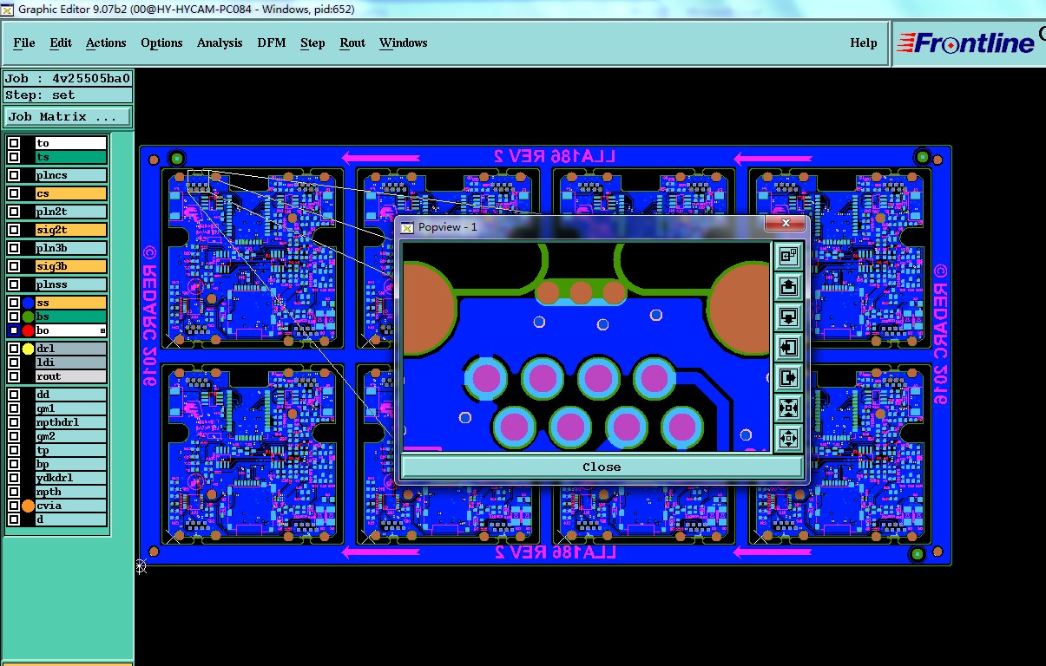Viewport: 1046px width, 666px height.
Task: Select the layer name 'dd'
Action: (x=71, y=395)
